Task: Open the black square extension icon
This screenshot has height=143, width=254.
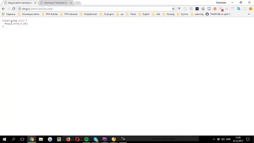Action: pyautogui.click(x=197, y=9)
